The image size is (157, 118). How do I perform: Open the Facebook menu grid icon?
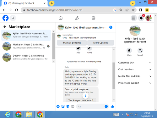134,18
